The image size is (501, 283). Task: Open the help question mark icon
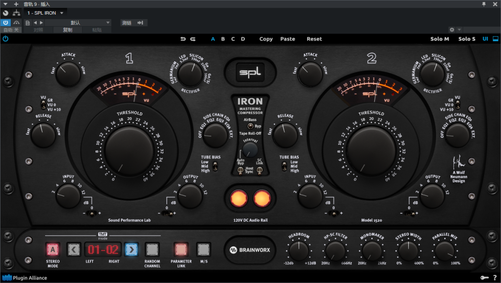495,278
